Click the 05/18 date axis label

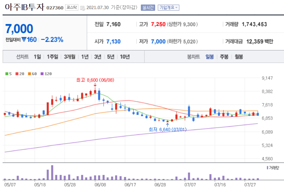pos(40,185)
